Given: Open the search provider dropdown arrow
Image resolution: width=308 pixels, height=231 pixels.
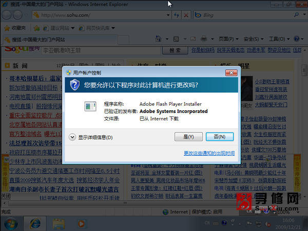Looking at the screenshot, I should 304,14.
